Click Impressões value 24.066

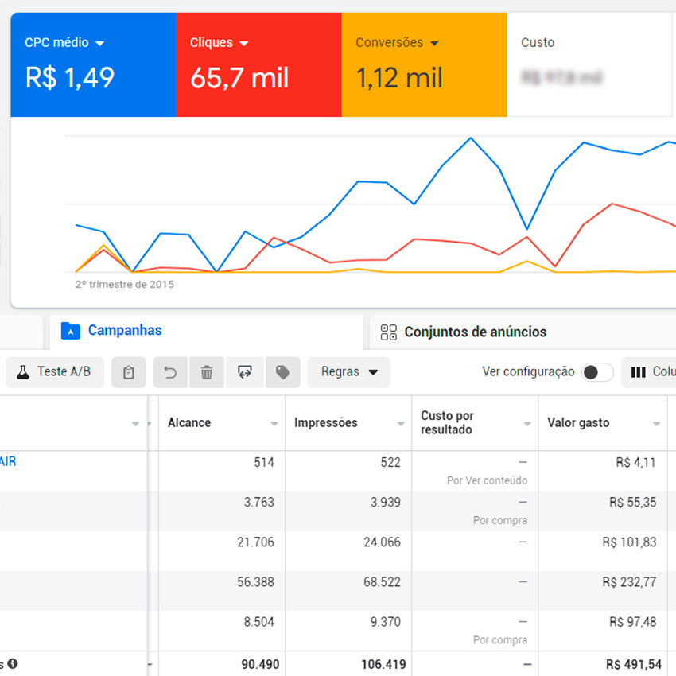382,542
